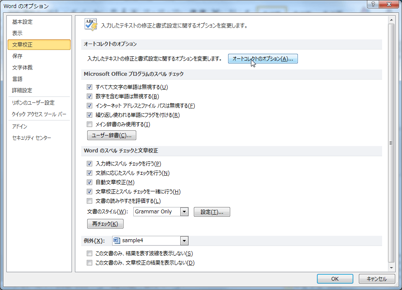The height and width of the screenshot is (290, 402).
Task: Click the 再チェック(K) button
Action: [105, 224]
